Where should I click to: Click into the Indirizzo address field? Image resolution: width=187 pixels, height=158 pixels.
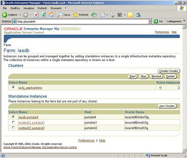pyautogui.click(x=83, y=22)
